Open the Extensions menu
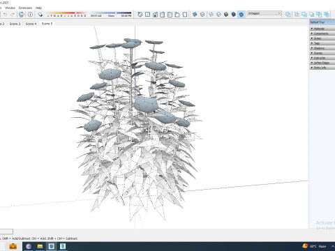The image size is (335, 251). (25, 8)
